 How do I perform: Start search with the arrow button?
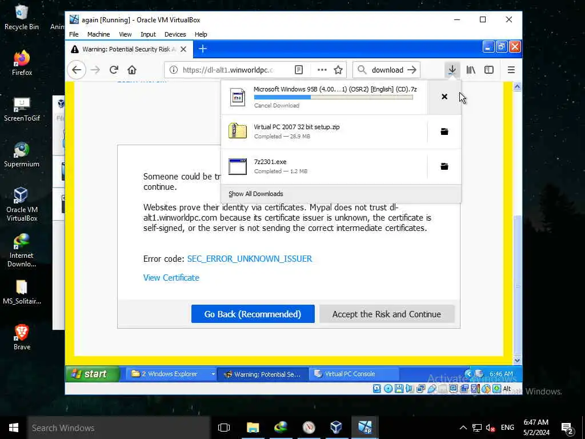point(412,70)
